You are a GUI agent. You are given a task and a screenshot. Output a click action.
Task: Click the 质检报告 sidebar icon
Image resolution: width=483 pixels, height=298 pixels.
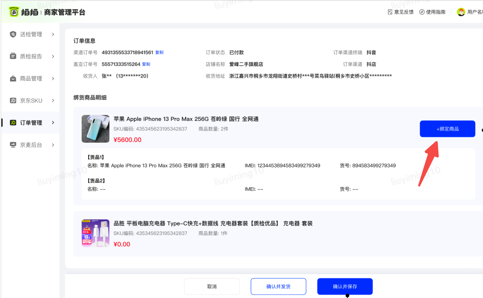click(13, 57)
